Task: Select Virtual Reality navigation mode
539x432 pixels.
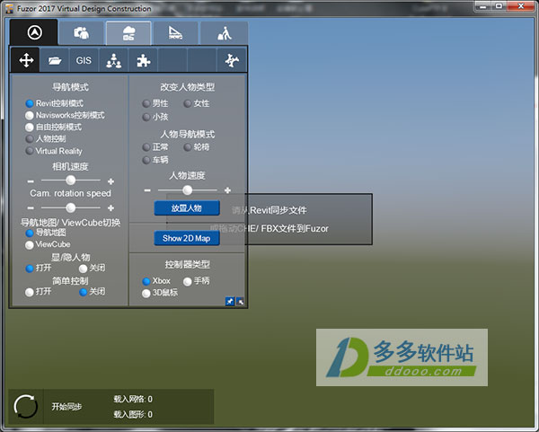Action: click(30, 151)
